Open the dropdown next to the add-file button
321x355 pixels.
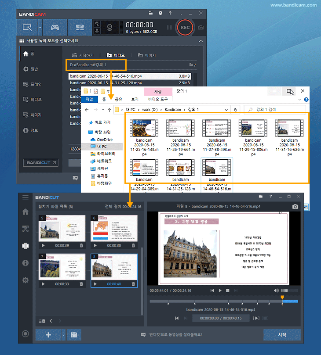click(63, 335)
